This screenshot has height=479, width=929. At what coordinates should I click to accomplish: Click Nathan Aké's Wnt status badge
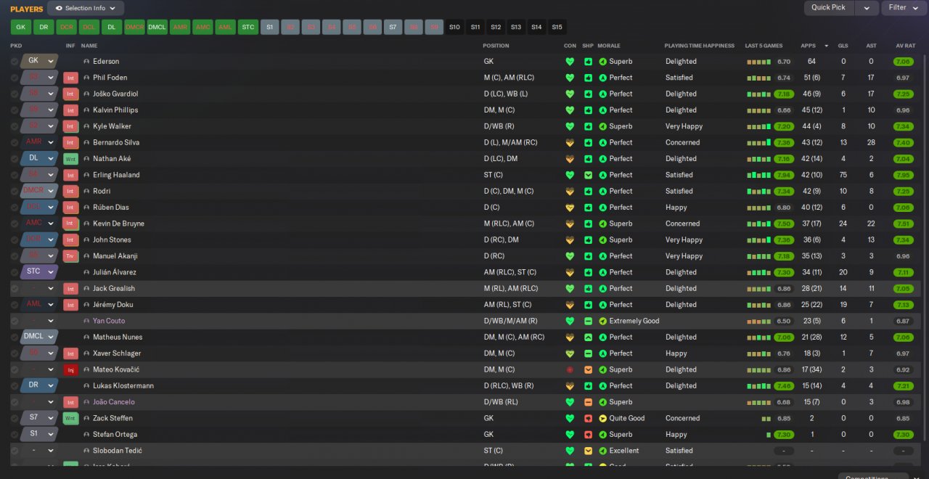click(70, 159)
